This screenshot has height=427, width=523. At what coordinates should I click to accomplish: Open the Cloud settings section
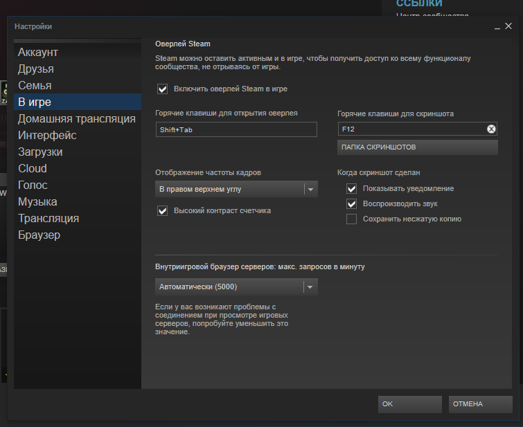[x=78, y=168]
